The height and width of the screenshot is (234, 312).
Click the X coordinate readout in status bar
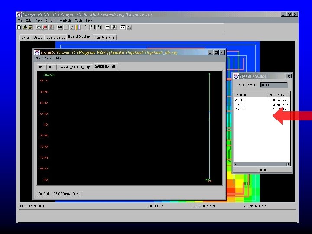click(203, 206)
